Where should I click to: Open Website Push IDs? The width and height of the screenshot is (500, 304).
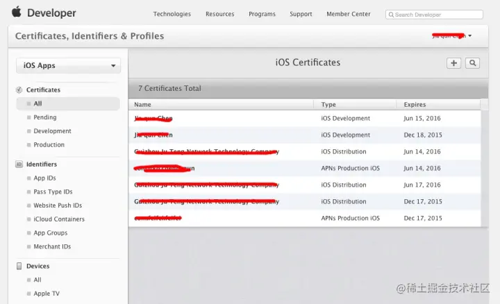pyautogui.click(x=58, y=205)
